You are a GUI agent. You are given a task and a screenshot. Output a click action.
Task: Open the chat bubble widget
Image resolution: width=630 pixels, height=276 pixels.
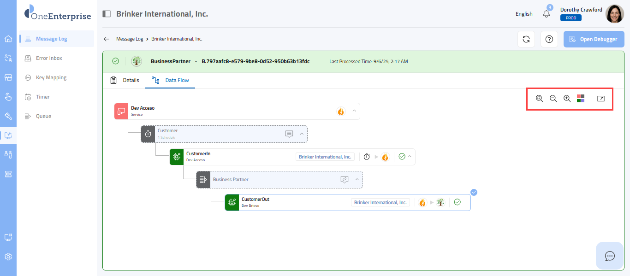(x=610, y=256)
